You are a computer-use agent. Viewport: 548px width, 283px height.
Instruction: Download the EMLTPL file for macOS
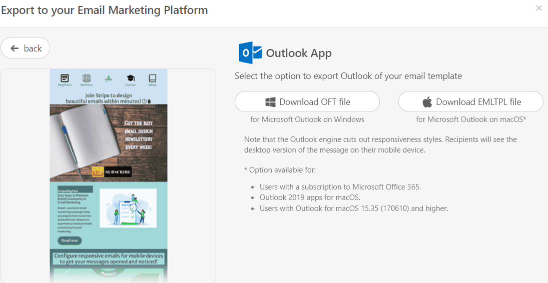tap(471, 101)
